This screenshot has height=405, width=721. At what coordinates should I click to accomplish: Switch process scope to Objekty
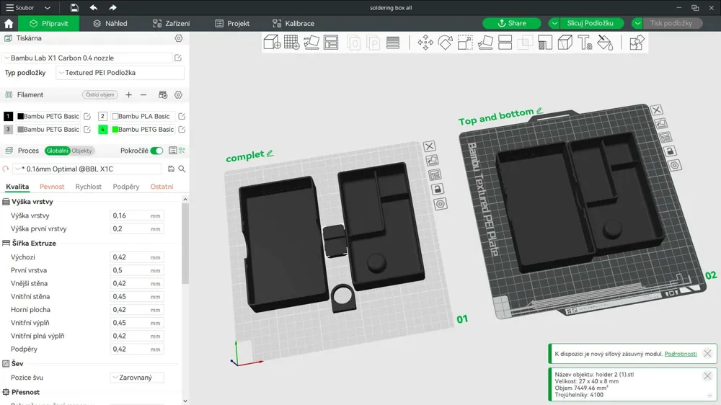[x=82, y=151]
